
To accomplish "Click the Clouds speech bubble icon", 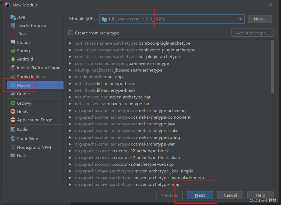I will coord(13,42).
